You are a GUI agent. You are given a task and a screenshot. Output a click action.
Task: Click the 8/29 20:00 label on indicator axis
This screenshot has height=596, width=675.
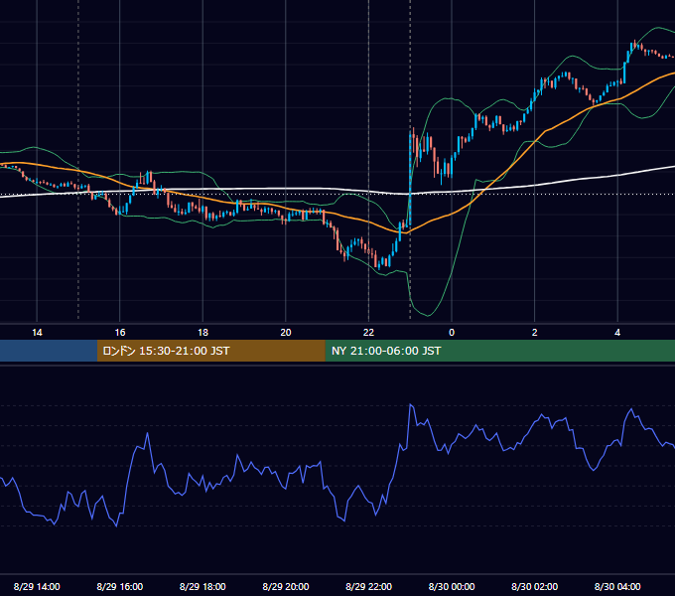coord(286,586)
